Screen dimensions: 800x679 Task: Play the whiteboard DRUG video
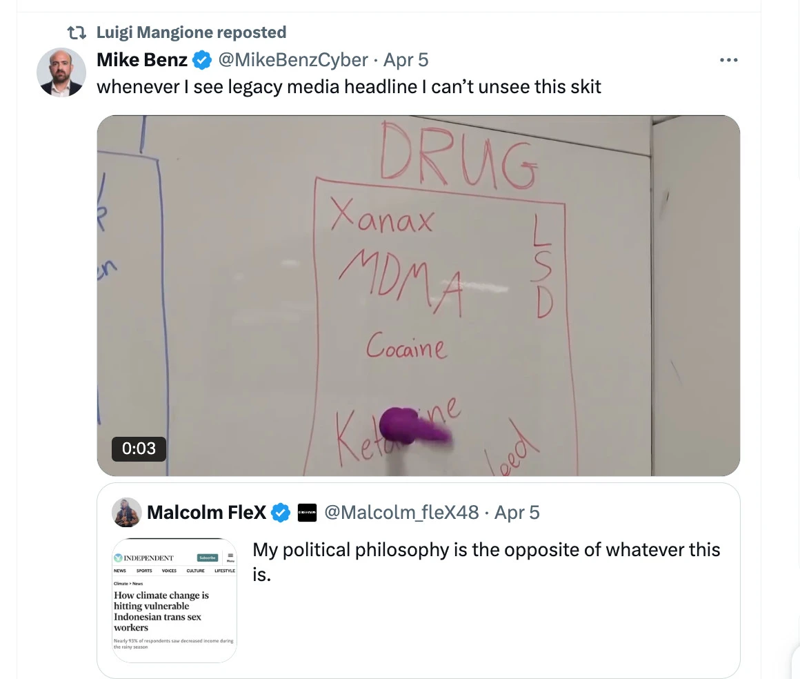point(419,295)
